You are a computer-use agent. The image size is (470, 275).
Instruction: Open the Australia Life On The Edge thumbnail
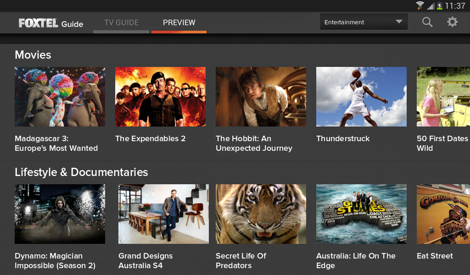coord(362,214)
